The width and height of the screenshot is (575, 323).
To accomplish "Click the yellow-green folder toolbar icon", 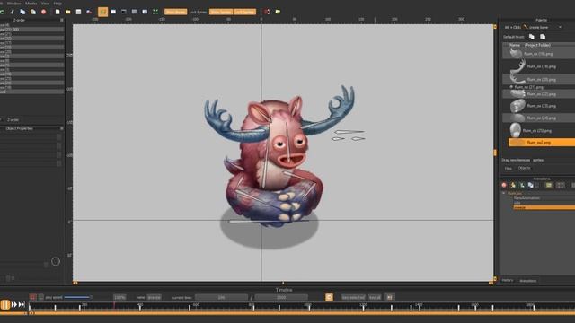I will [x=278, y=12].
